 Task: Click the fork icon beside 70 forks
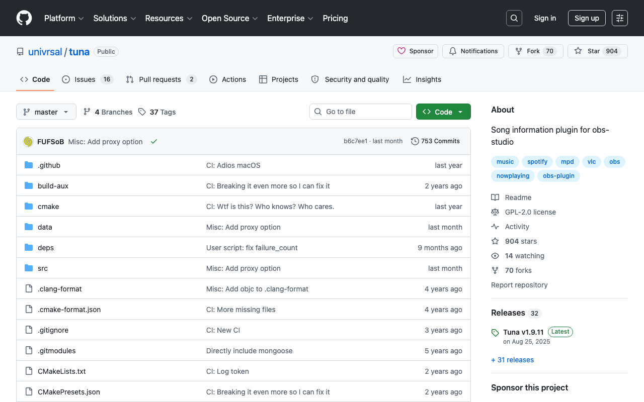[495, 270]
